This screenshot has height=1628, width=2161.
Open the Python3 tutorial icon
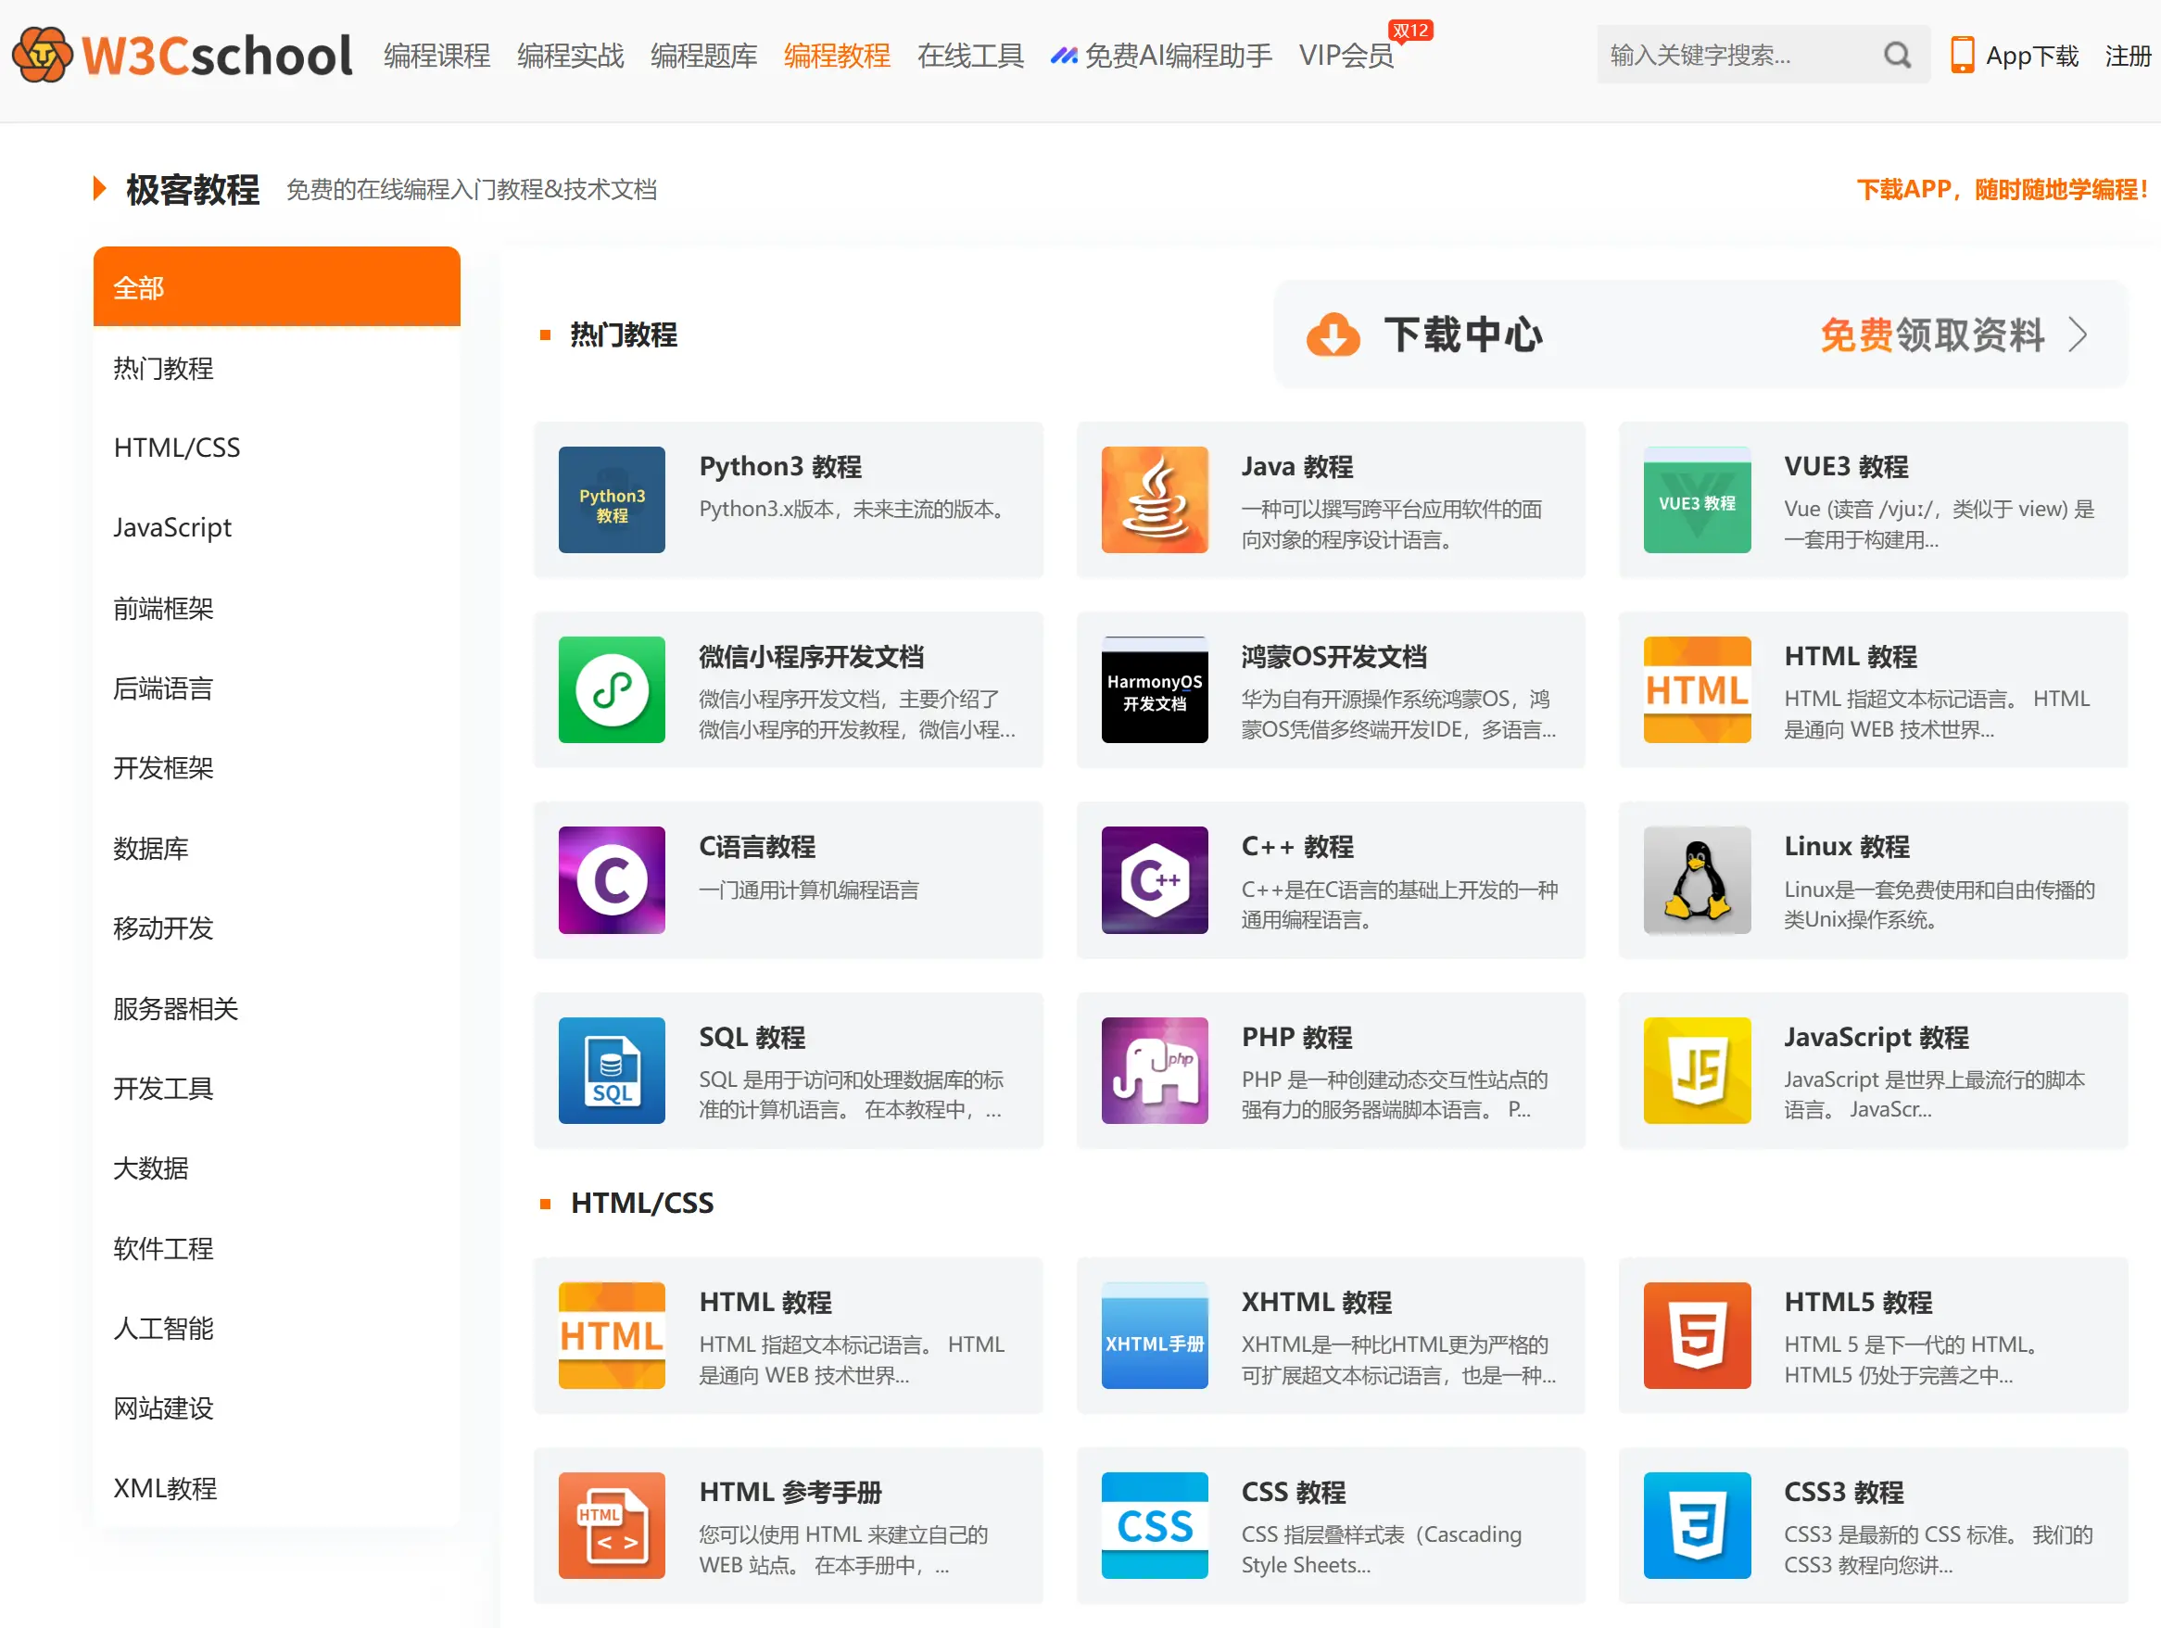[612, 499]
